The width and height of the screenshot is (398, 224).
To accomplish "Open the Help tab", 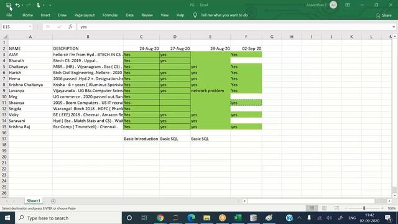I will (180, 15).
